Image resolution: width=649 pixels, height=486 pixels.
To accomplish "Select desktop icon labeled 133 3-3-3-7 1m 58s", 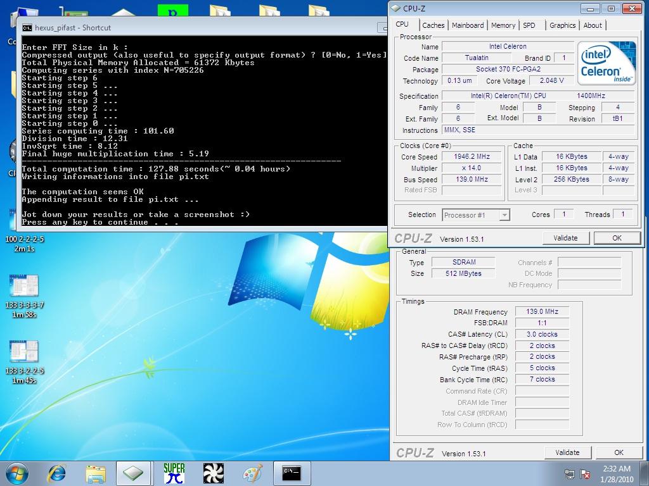I will click(24, 296).
